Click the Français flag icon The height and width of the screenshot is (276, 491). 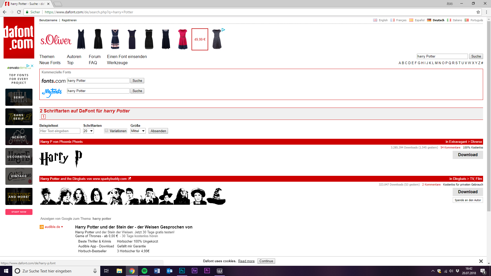[393, 20]
